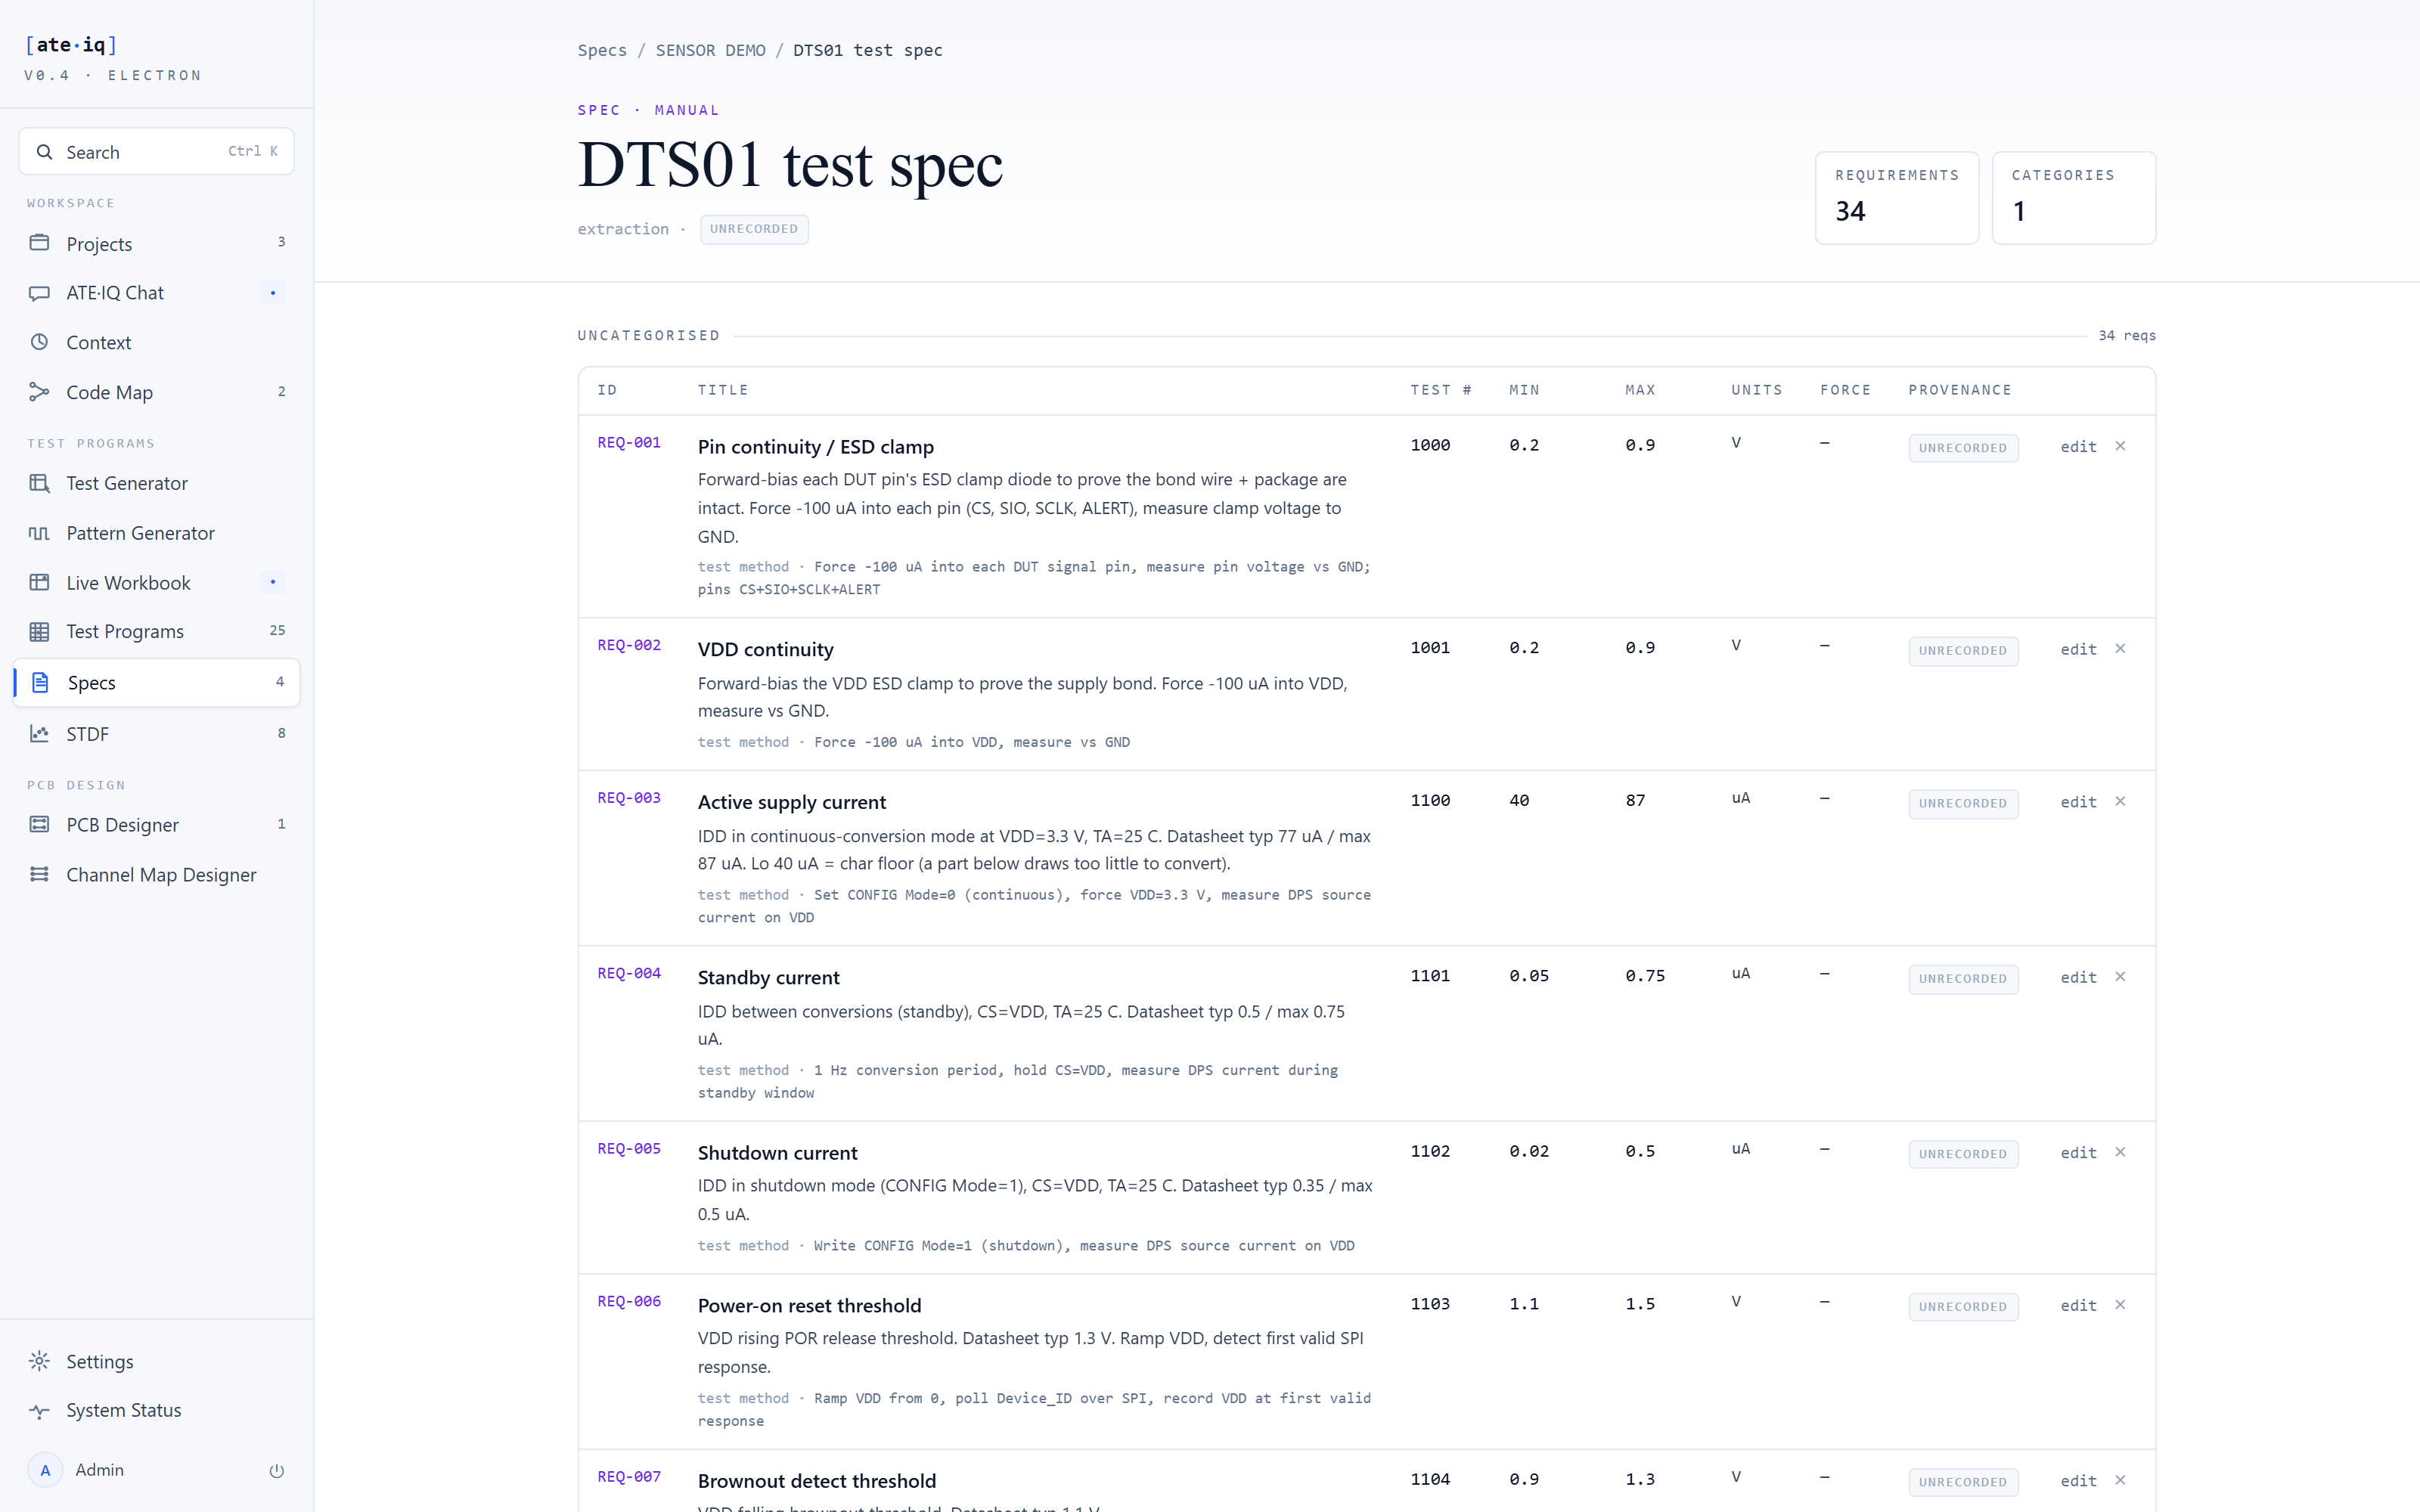Click edit for Standby current

pos(2078,977)
